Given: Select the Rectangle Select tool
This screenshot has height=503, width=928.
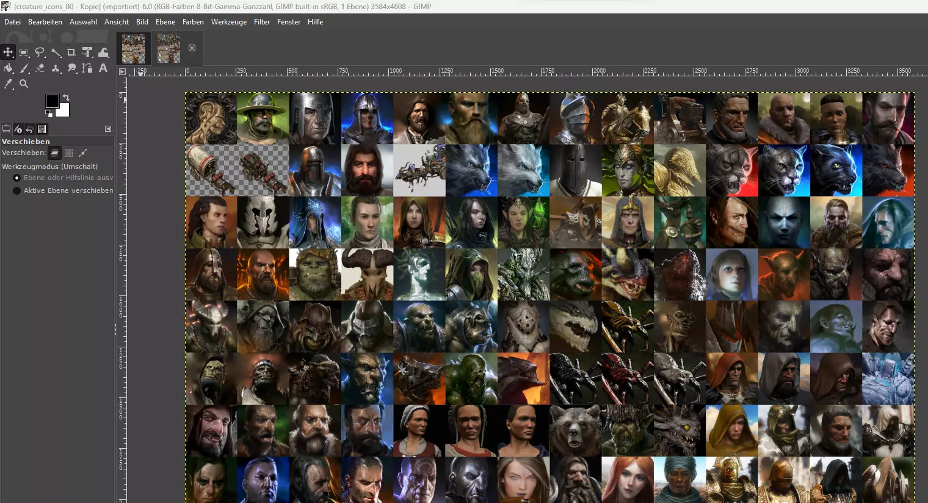Looking at the screenshot, I should click(x=24, y=52).
